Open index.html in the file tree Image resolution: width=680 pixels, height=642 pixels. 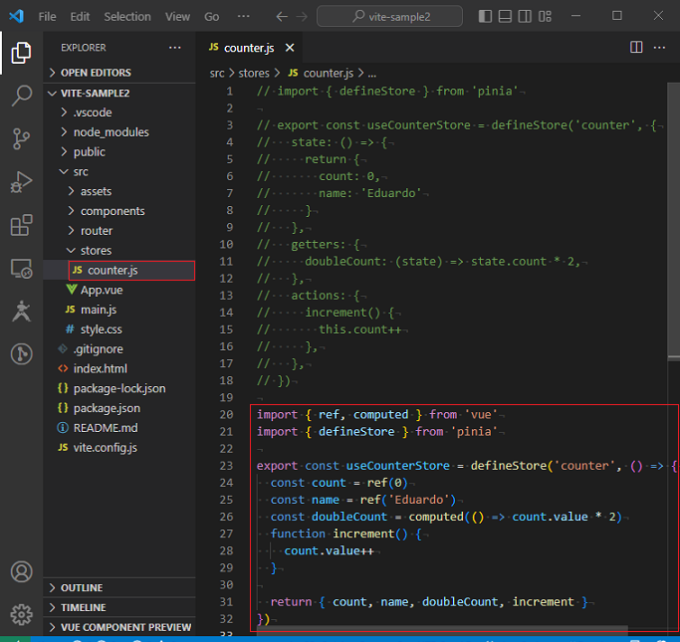coord(119,369)
